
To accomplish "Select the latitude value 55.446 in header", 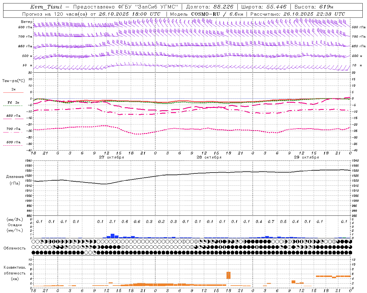I will [276, 7].
